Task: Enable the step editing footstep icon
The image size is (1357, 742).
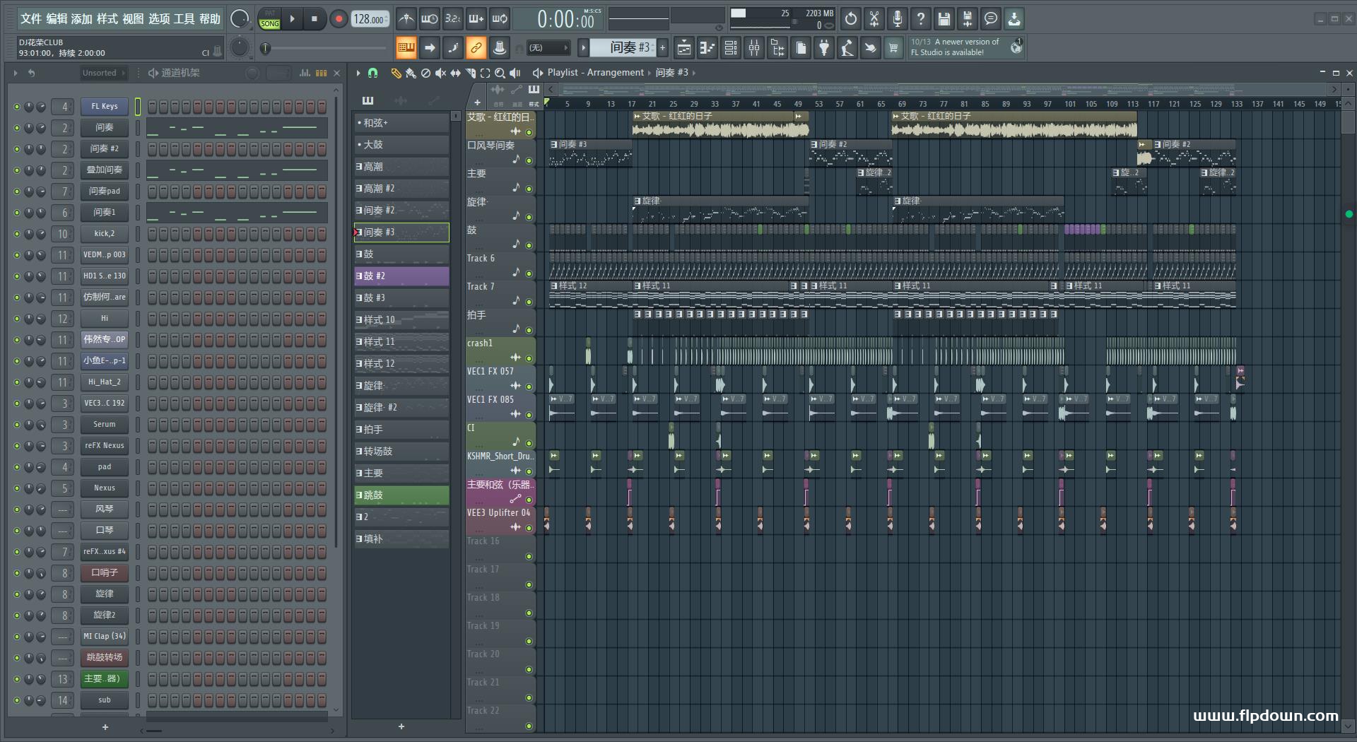Action: [453, 48]
